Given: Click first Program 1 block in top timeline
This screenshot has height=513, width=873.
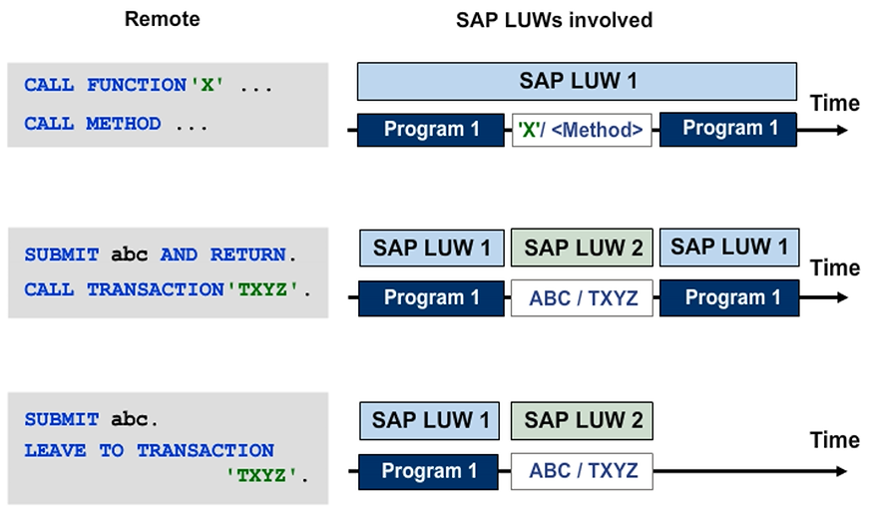Looking at the screenshot, I should [x=431, y=130].
